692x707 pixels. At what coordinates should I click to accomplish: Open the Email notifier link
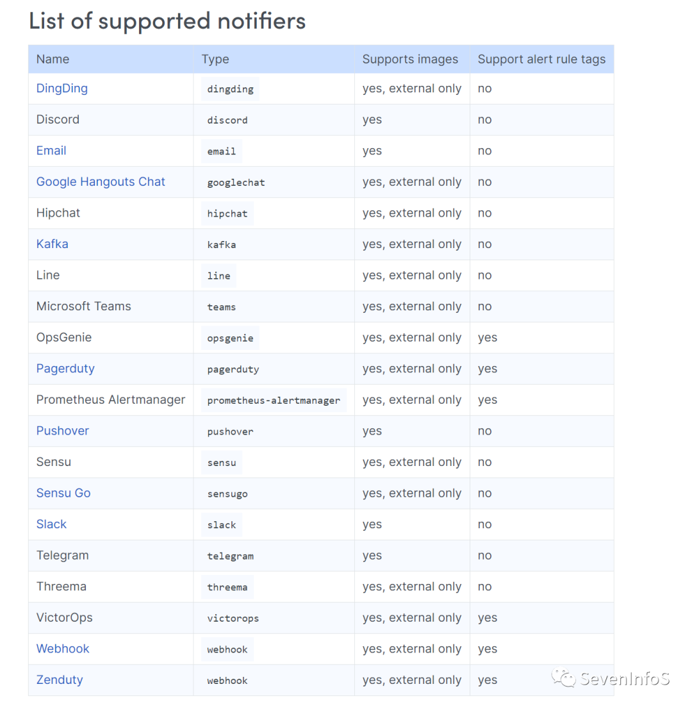coord(51,151)
